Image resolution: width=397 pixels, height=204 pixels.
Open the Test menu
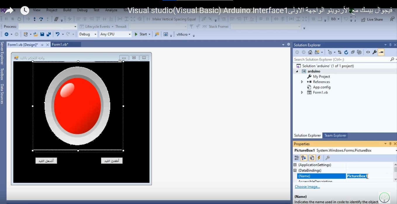[96, 10]
